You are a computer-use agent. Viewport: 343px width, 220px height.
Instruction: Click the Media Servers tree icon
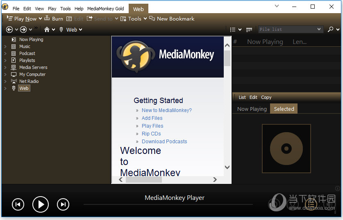[x=14, y=67]
